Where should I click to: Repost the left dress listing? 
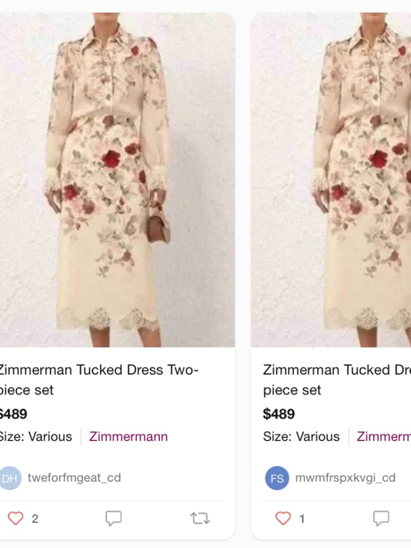click(x=199, y=518)
